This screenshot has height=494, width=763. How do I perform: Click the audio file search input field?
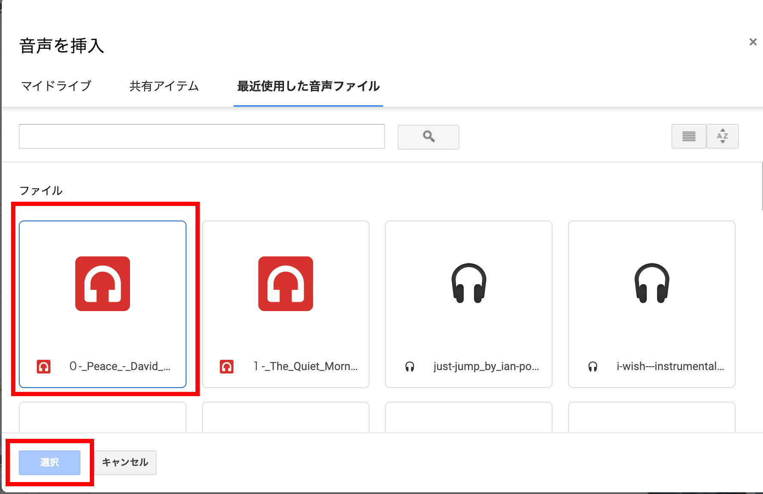pos(202,136)
